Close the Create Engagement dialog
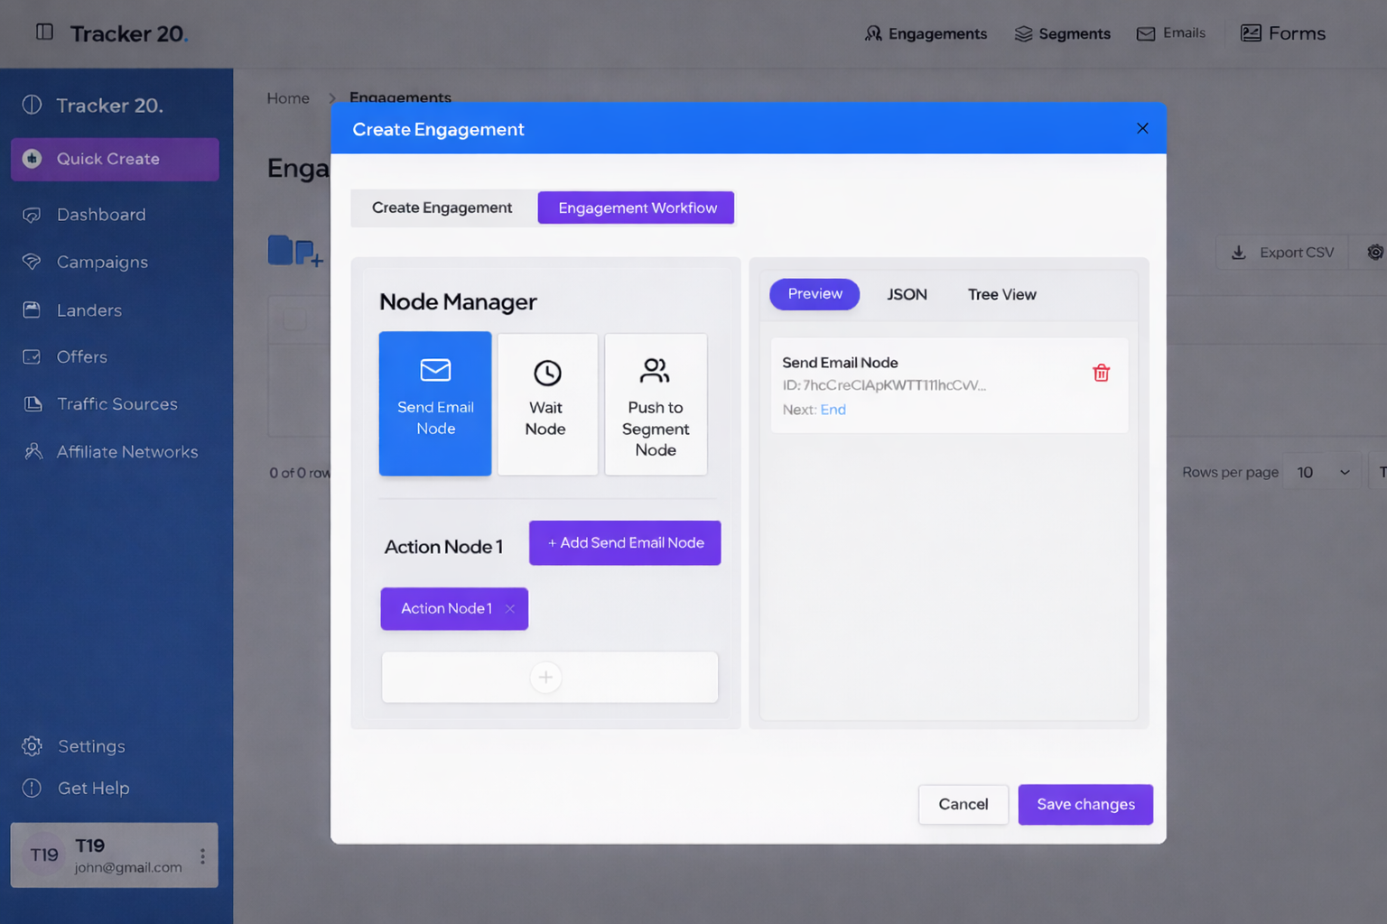Image resolution: width=1387 pixels, height=924 pixels. click(x=1142, y=128)
